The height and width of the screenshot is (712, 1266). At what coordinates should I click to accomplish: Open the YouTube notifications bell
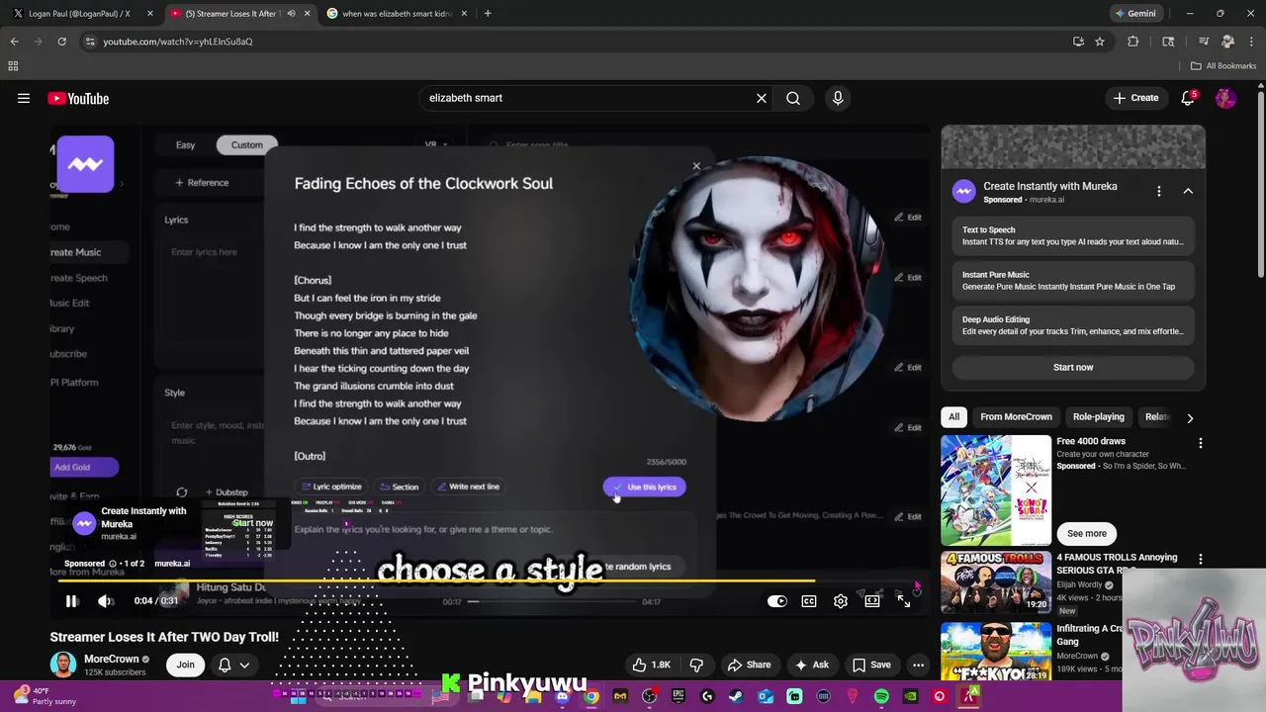click(x=1189, y=98)
